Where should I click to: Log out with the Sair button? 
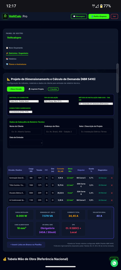[x=114, y=16]
